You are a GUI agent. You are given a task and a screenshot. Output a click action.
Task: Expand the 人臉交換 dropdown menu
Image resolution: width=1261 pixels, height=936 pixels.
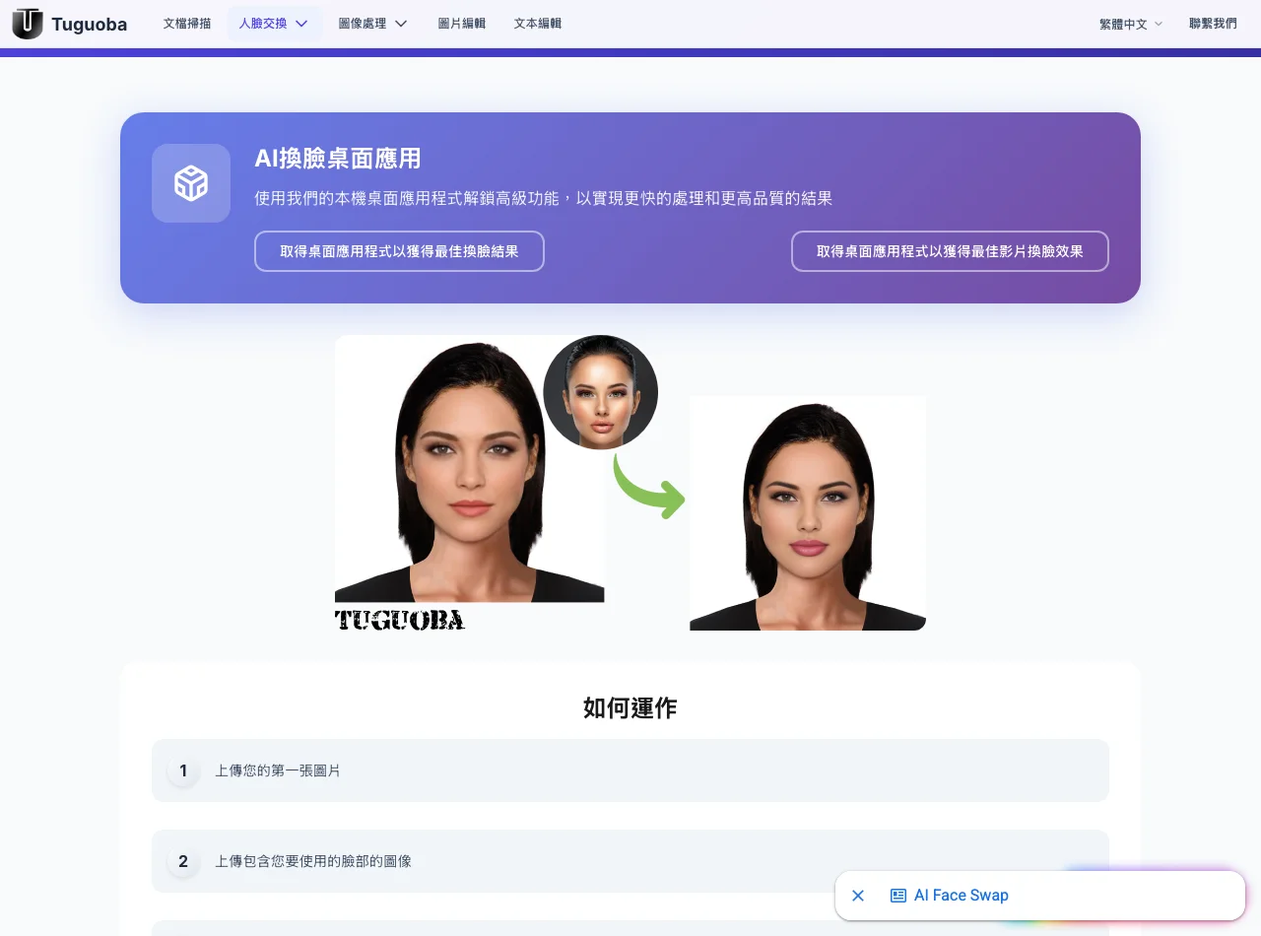point(274,24)
